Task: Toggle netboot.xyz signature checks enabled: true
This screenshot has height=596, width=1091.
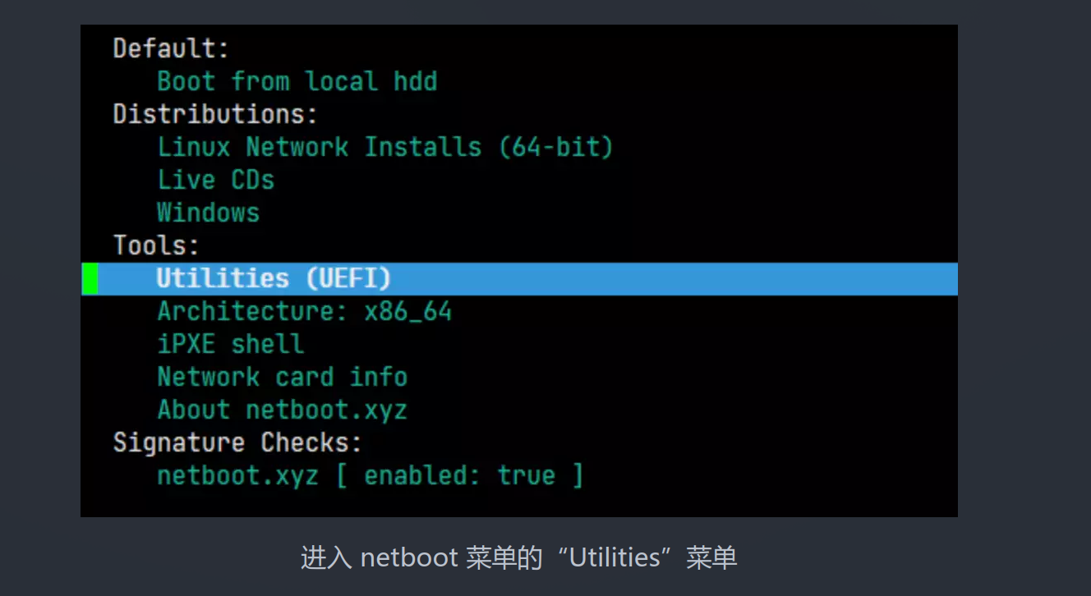Action: pyautogui.click(x=371, y=475)
